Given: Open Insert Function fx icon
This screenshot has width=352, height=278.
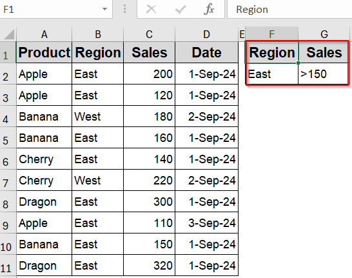Looking at the screenshot, I should tap(209, 10).
